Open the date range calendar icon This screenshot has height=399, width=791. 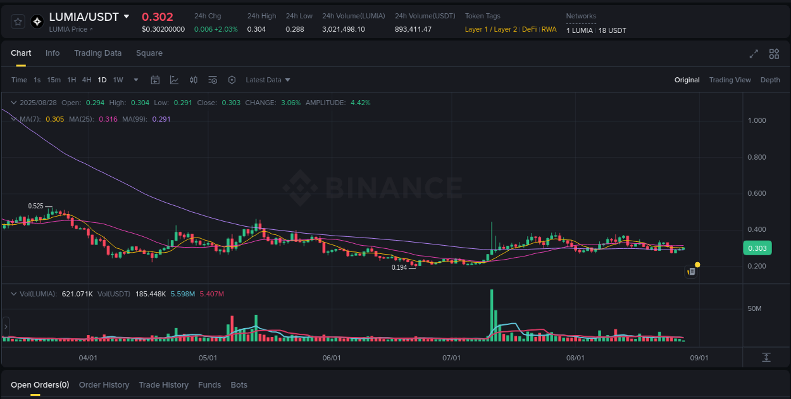(x=155, y=80)
